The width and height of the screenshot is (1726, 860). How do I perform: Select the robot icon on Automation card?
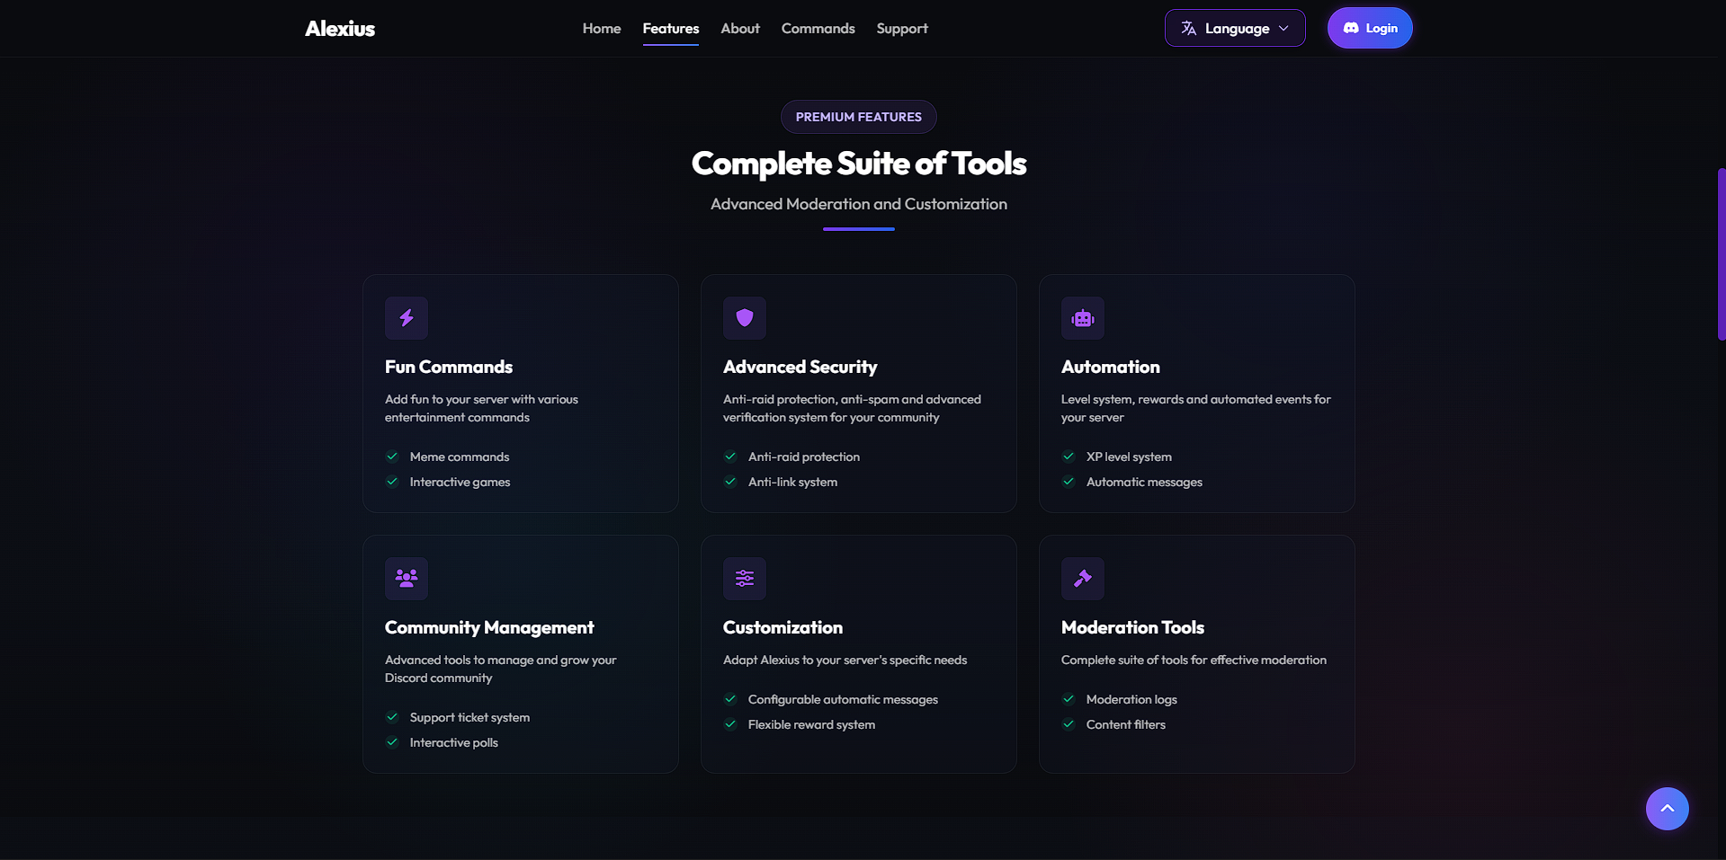(1082, 318)
